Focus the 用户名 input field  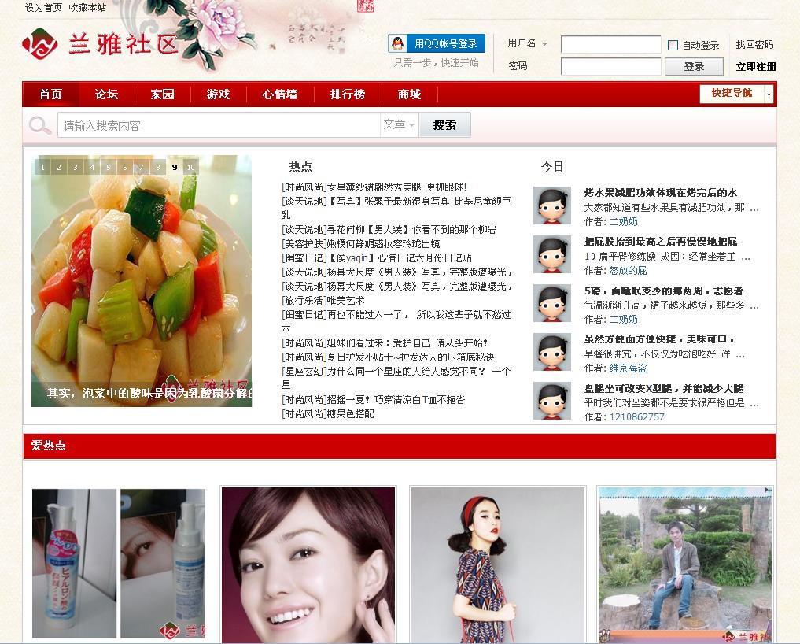[610, 44]
